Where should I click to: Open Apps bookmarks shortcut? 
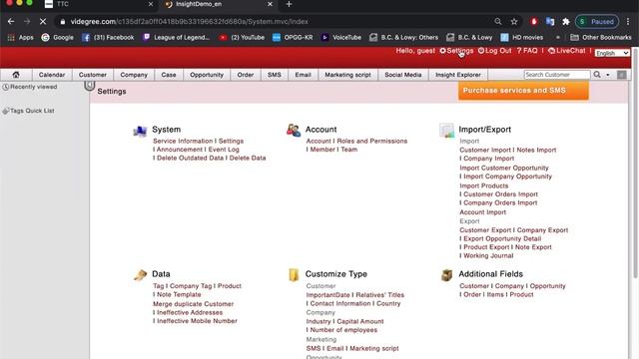click(x=20, y=38)
